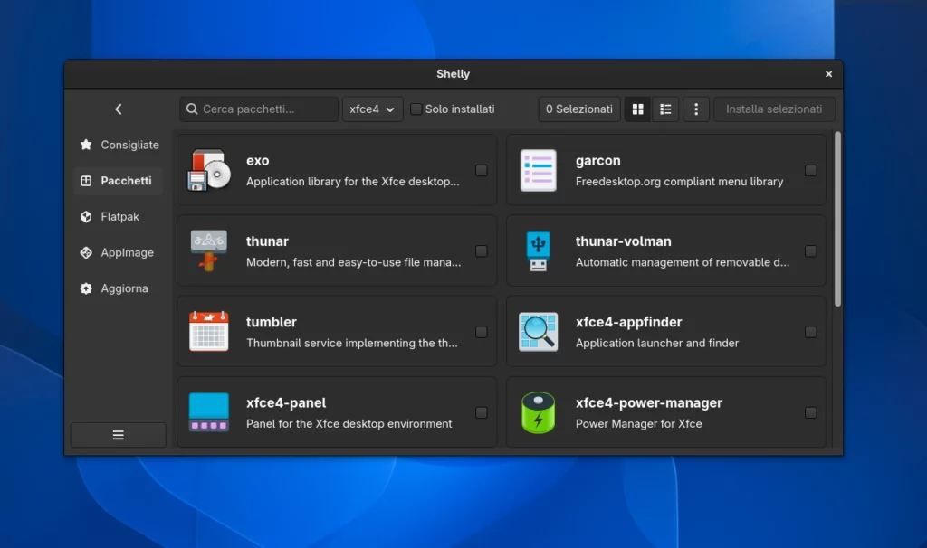927x548 pixels.
Task: Go to the Flatpak section
Action: (x=119, y=217)
